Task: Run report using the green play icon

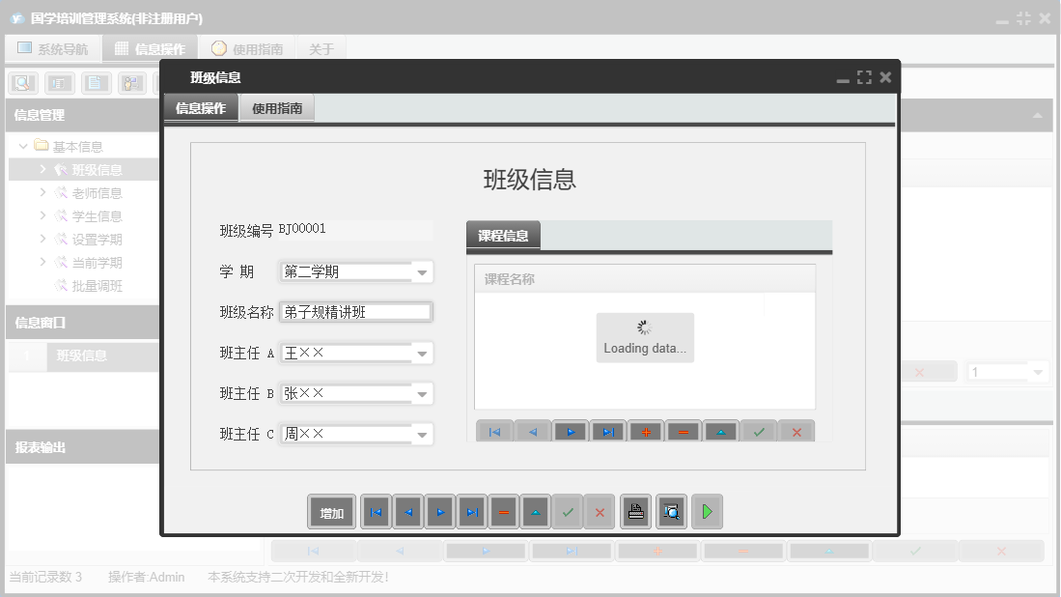Action: tap(706, 511)
